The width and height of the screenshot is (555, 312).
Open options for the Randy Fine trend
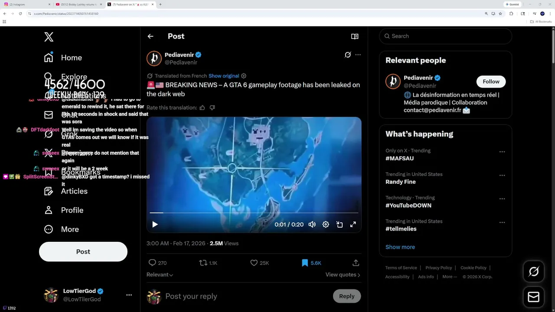click(502, 175)
